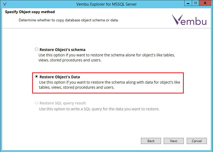Click the "Restore Object's schema" label text
This screenshot has width=213, height=152.
(62, 49)
